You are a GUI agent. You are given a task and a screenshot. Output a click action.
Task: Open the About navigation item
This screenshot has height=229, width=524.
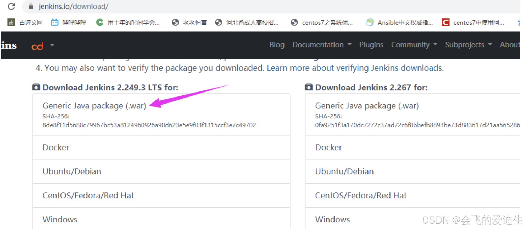click(x=510, y=45)
